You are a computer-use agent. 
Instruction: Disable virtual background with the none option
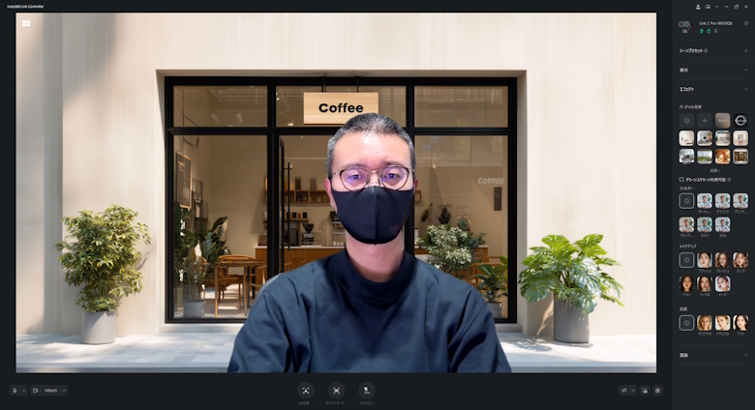point(686,120)
